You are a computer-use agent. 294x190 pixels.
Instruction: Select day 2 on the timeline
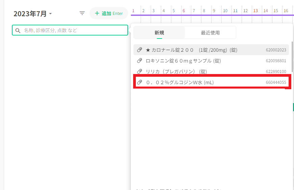143,11
